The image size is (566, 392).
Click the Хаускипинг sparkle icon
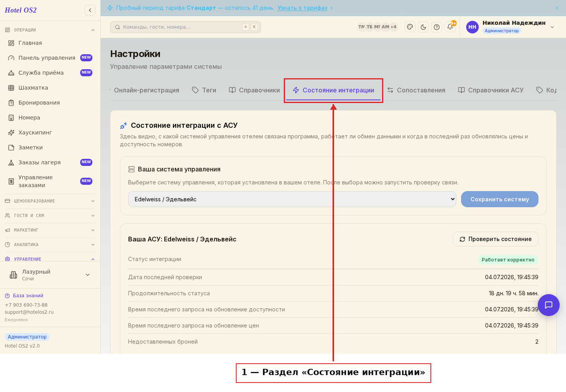pos(11,133)
